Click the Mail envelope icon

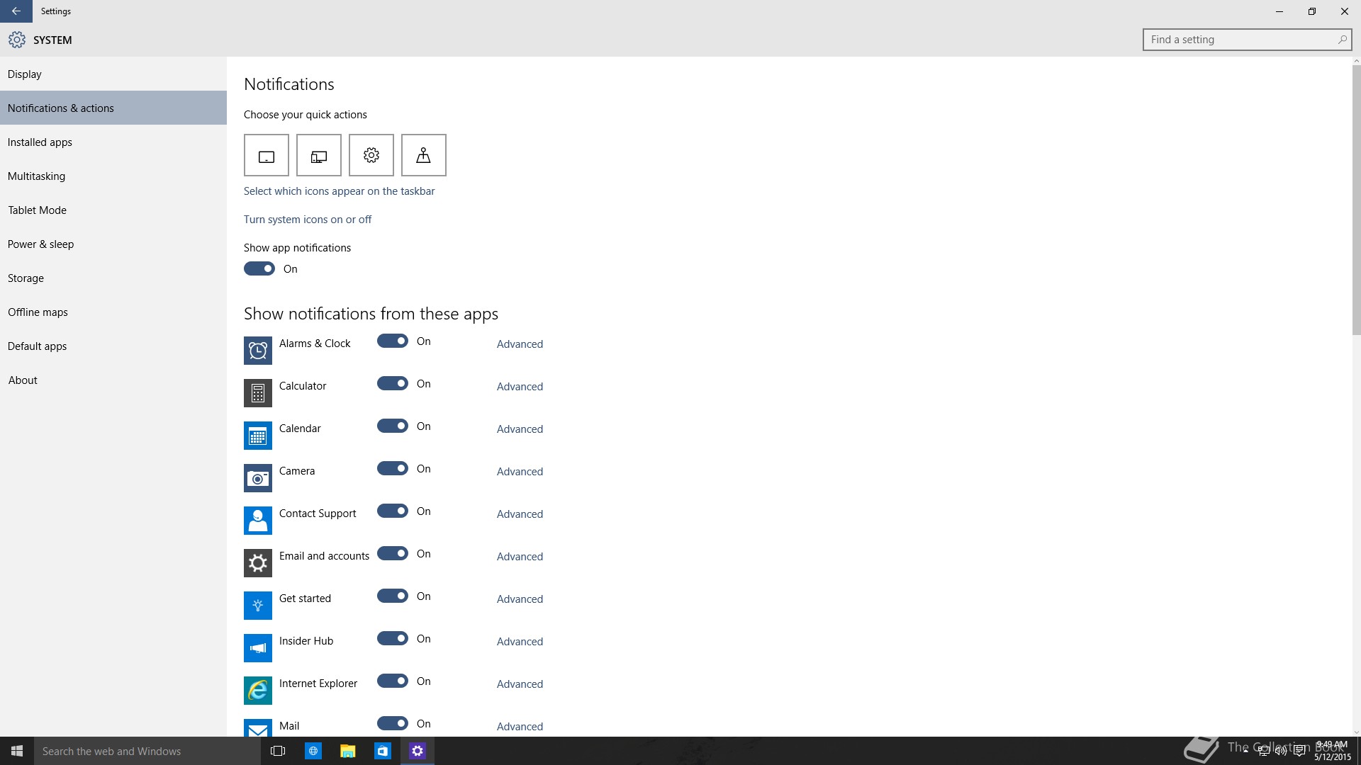tap(258, 728)
